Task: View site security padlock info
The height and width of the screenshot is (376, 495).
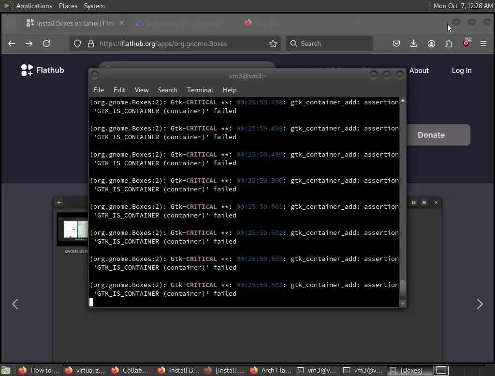Action: (x=91, y=43)
